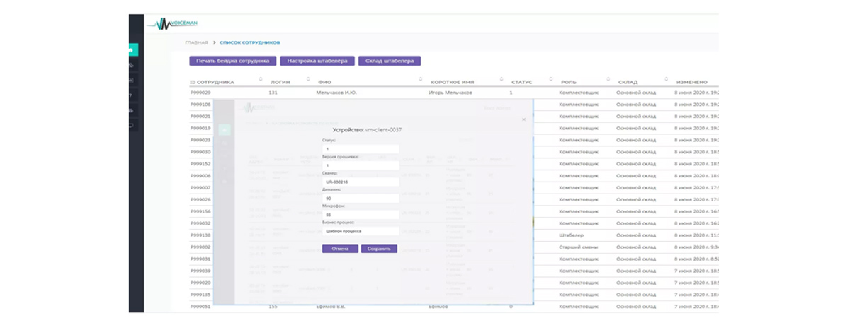
Task: Sort table by ID сотрудника column arrows
Action: coord(260,80)
